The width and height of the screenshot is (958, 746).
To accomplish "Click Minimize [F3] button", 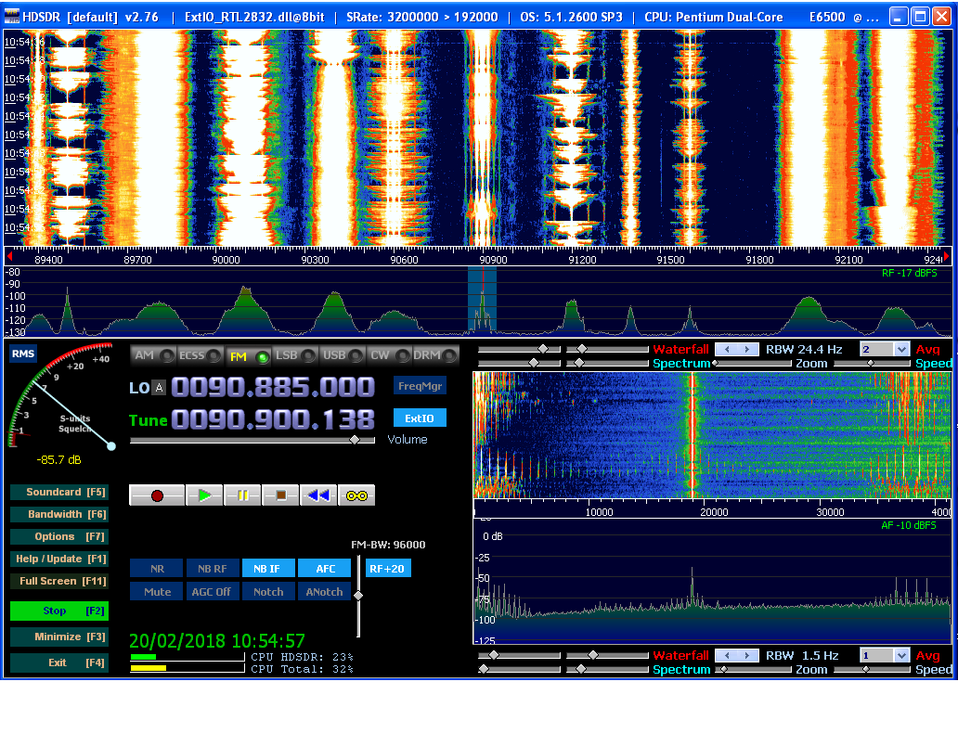I will 59,637.
